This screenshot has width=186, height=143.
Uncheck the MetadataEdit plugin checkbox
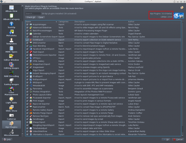(27, 85)
